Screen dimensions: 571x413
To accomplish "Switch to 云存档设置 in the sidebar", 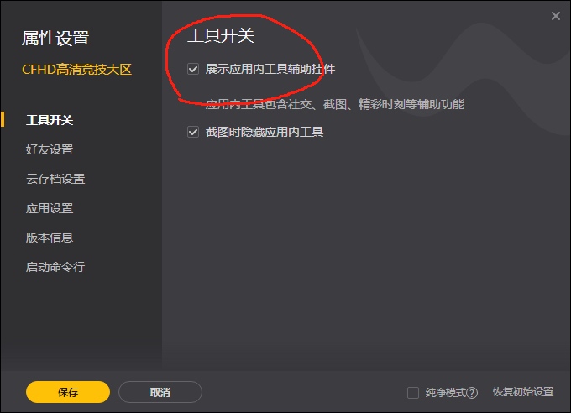I will [55, 179].
